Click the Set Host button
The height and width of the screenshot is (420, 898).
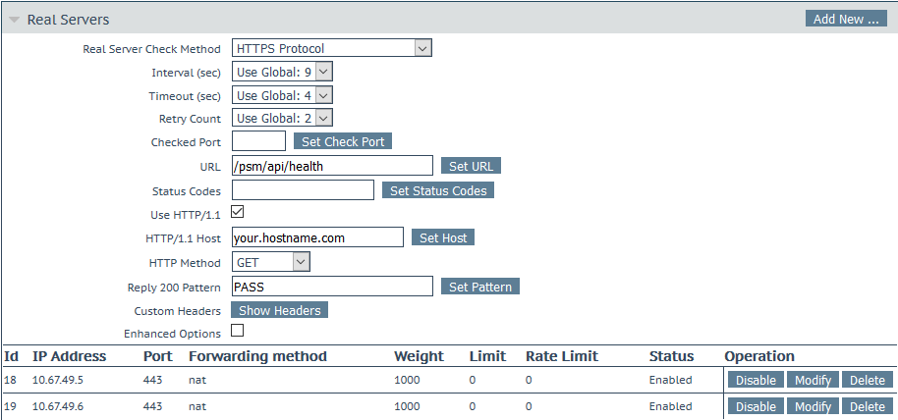(443, 237)
